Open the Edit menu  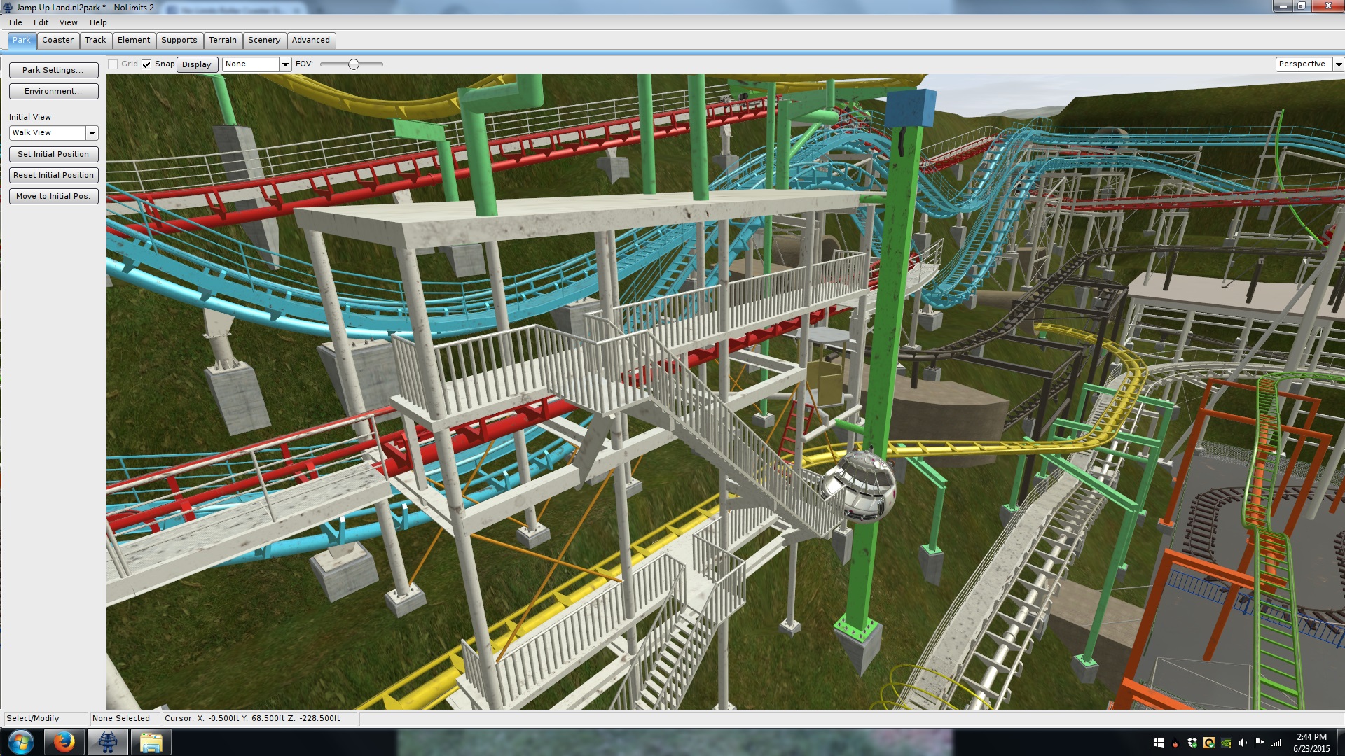coord(41,22)
